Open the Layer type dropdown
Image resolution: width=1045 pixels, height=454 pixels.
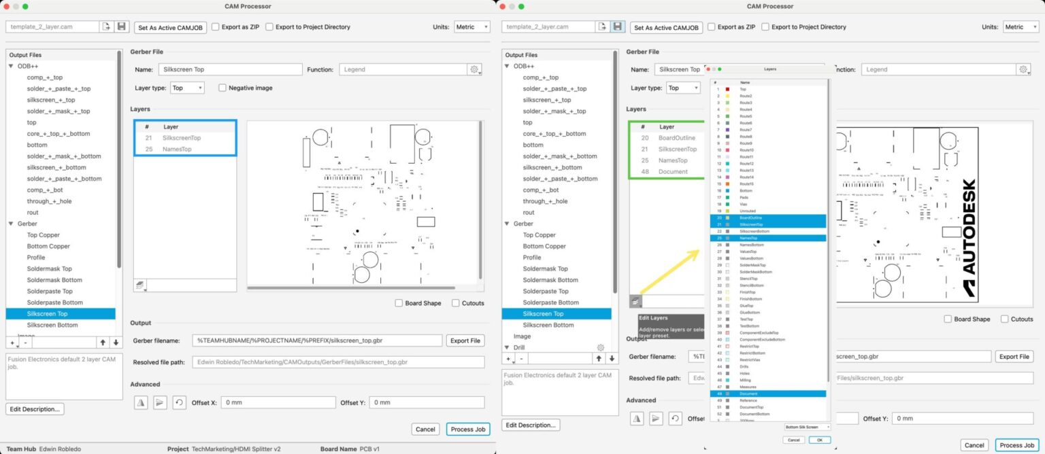(x=186, y=87)
